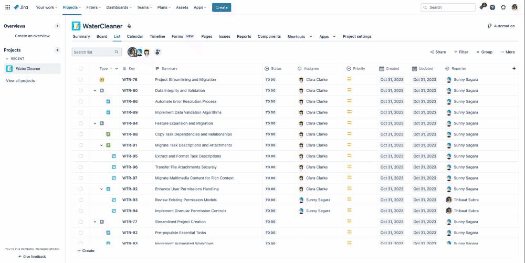Click the View all projects link
The height and width of the screenshot is (263, 525).
pos(20,80)
